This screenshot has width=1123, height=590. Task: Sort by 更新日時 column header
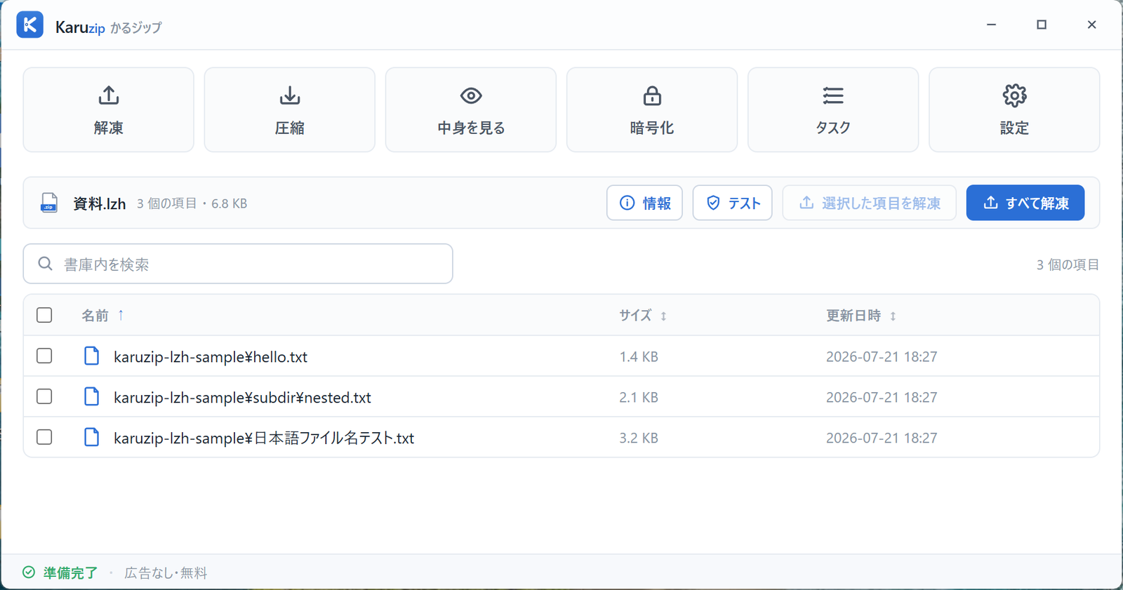point(861,316)
